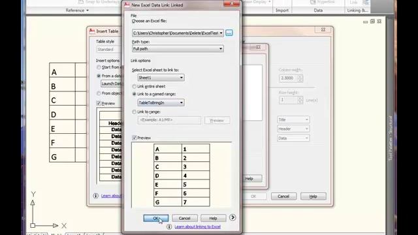Click the Launch Data Link button
This screenshot has height=235, width=418.
tap(111, 84)
